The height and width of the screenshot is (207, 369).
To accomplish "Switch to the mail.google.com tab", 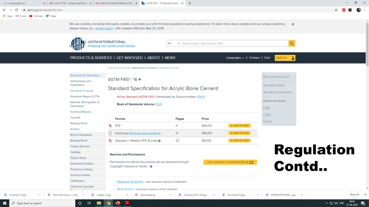I will click(x=25, y=3).
